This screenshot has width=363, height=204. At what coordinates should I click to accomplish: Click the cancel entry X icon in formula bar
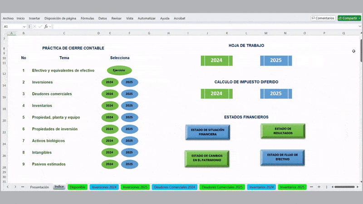[x=35, y=27]
